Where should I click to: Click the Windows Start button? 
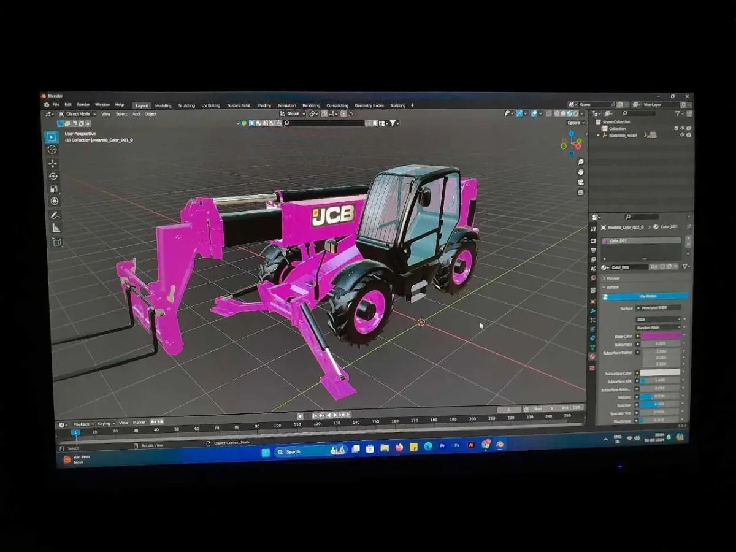point(266,452)
